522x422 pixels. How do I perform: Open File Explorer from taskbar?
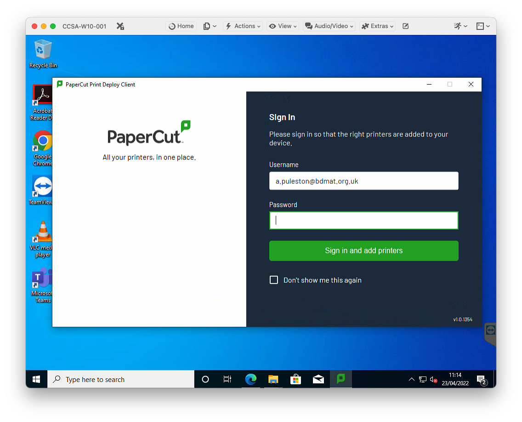273,379
